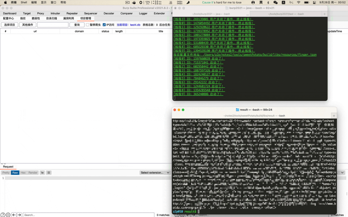The height and width of the screenshot is (217, 348).
Task: Click the WeChat menu bar icon
Action: click(275, 3)
